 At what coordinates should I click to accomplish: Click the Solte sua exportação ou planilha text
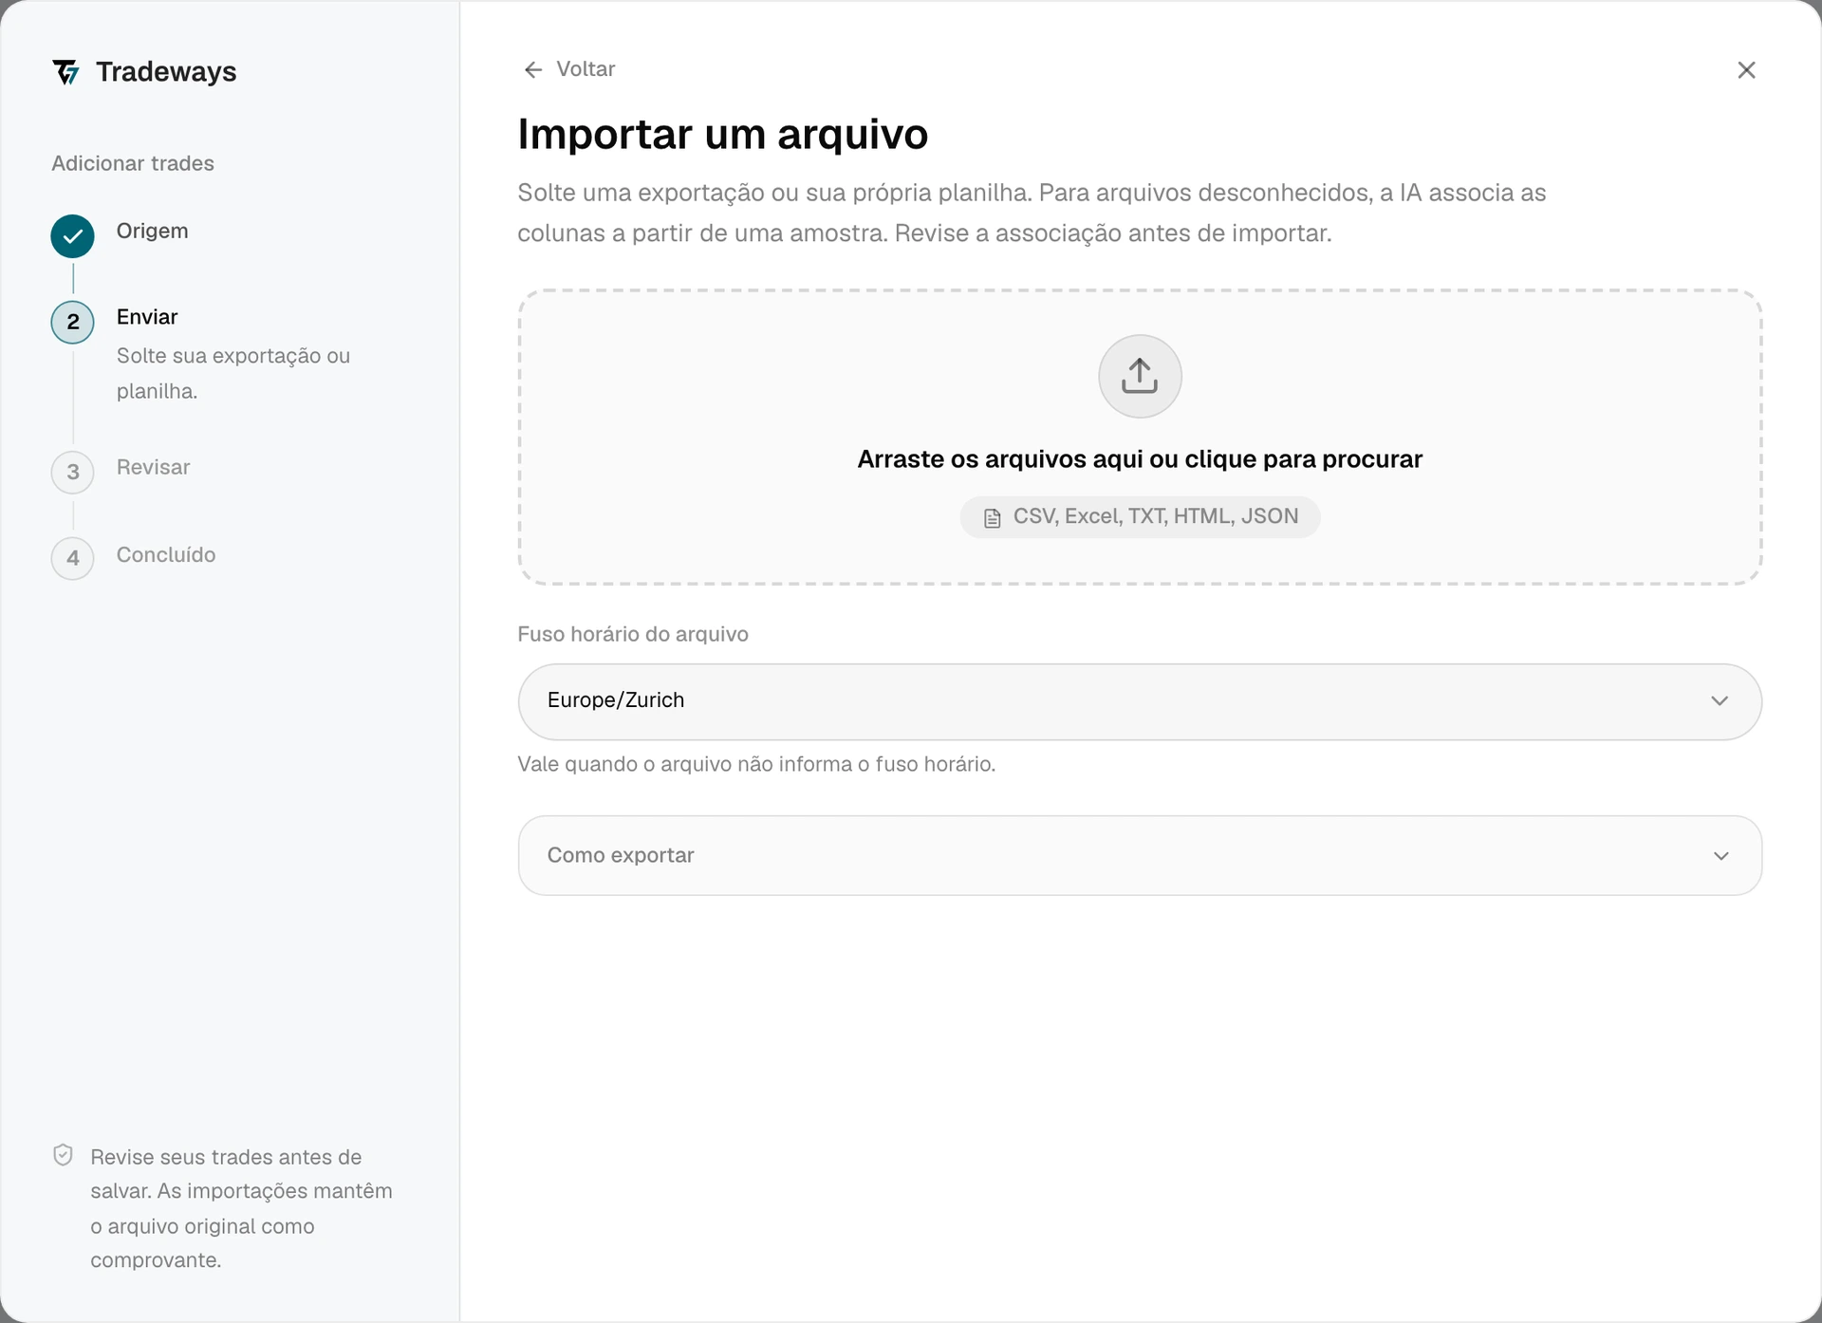coord(233,373)
